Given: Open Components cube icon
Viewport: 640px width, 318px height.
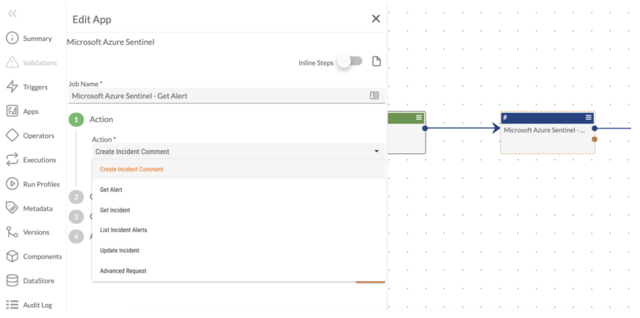Looking at the screenshot, I should (x=12, y=256).
